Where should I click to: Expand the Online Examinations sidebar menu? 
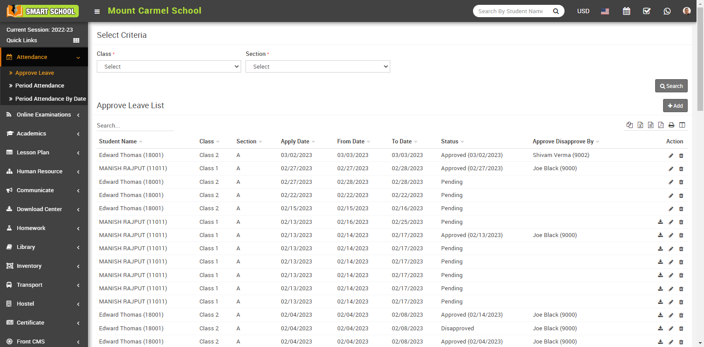44,115
